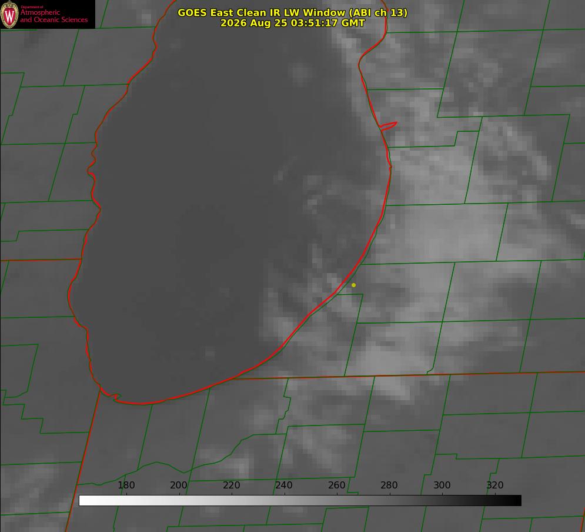Click the 280 tick label on the colorbar
The image size is (585, 532).
[389, 485]
